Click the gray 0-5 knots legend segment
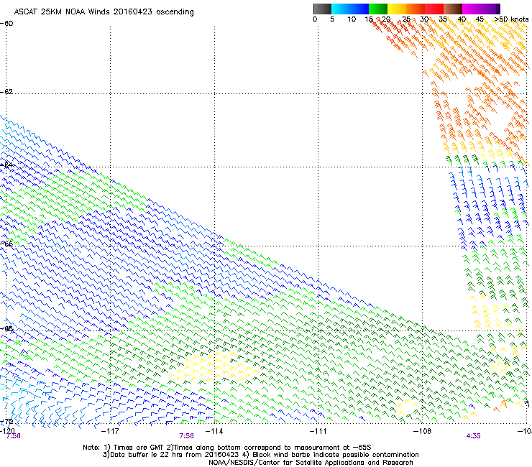Image resolution: width=532 pixels, height=467 pixels. pos(322,9)
